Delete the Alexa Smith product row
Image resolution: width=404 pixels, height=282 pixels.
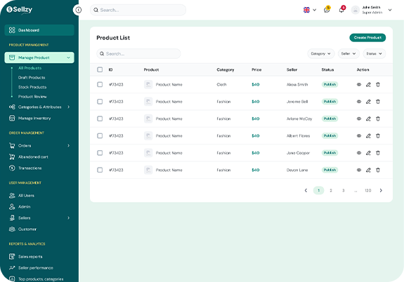click(378, 84)
